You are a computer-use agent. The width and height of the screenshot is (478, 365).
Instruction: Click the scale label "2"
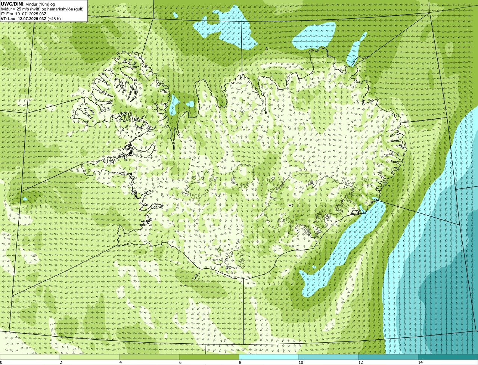pyautogui.click(x=60, y=362)
